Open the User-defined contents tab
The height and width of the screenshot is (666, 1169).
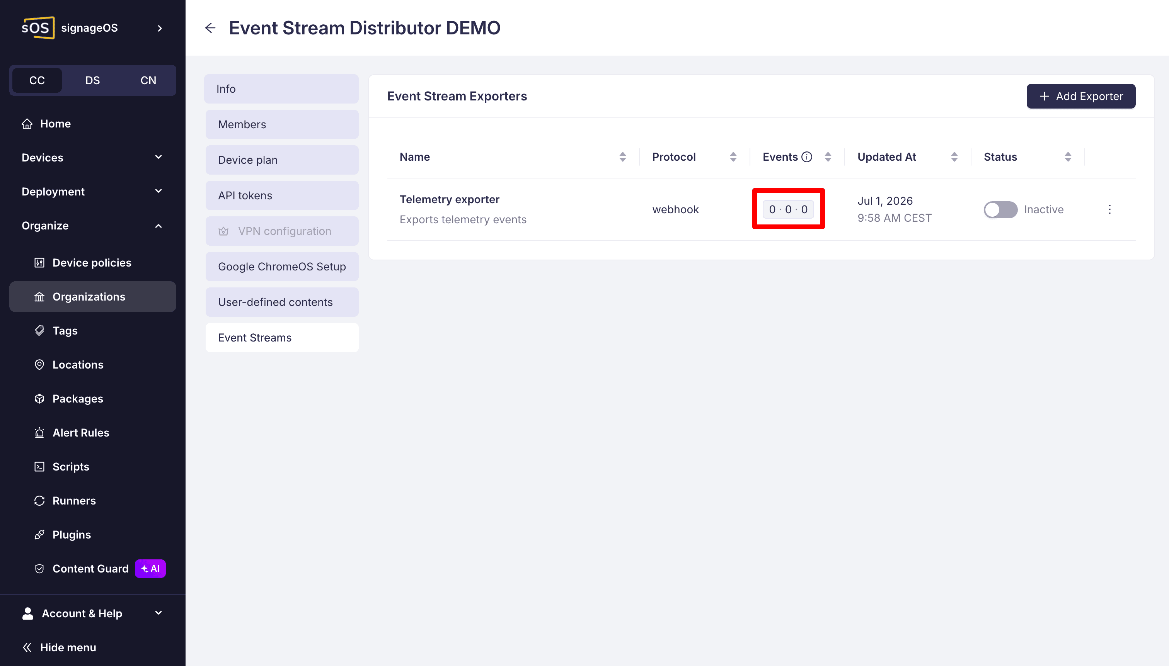click(x=282, y=302)
